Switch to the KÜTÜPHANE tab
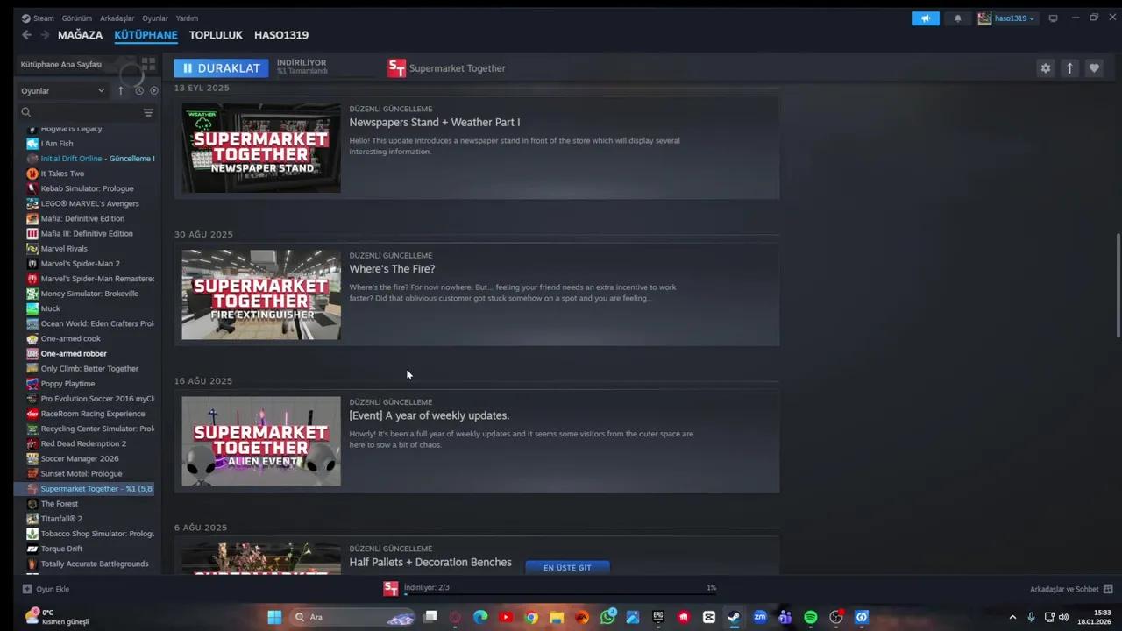This screenshot has width=1122, height=631. 146,35
